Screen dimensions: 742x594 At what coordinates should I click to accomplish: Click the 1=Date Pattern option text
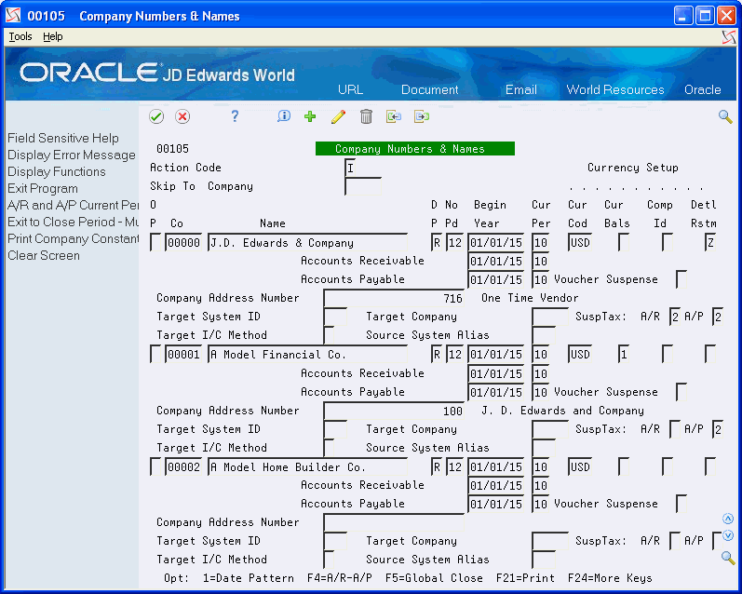click(x=248, y=578)
